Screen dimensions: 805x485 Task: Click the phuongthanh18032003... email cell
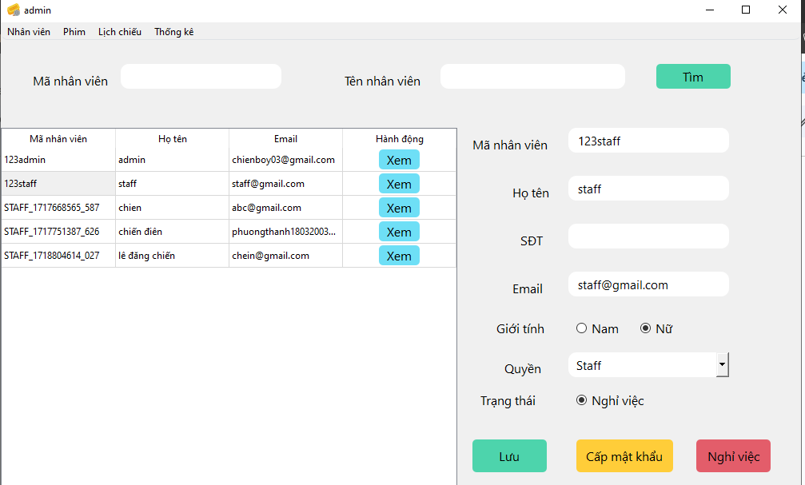(285, 232)
